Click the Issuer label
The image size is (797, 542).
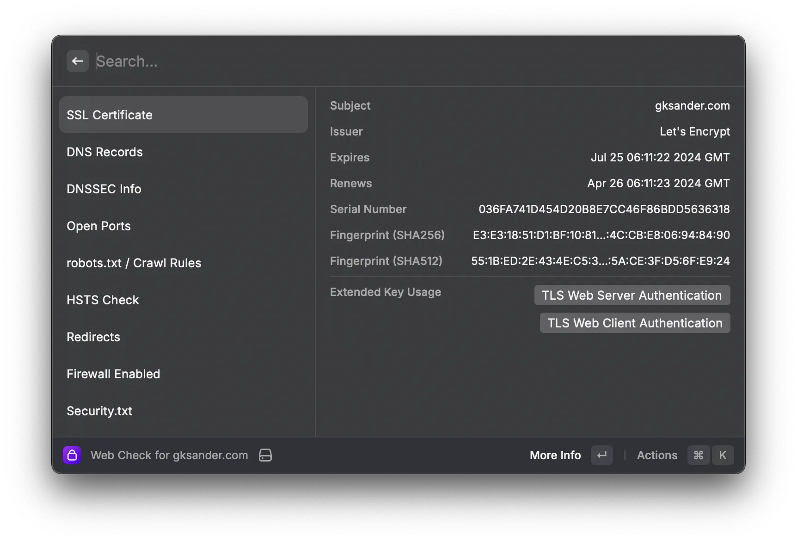pos(346,131)
